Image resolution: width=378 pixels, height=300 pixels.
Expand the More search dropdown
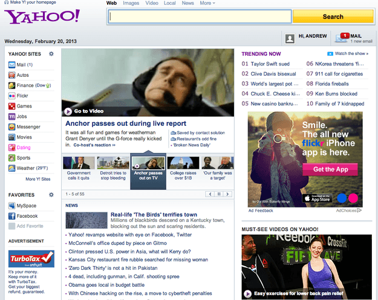tap(207, 3)
